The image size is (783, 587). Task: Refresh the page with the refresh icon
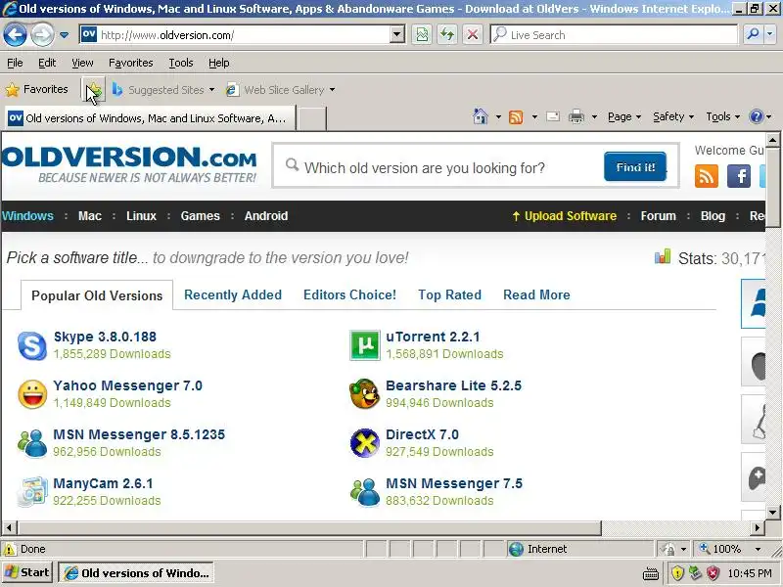(x=447, y=35)
